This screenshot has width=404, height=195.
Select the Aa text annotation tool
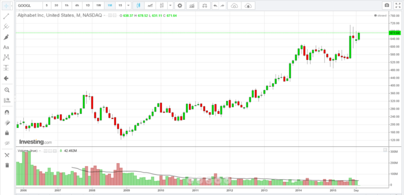[6, 47]
